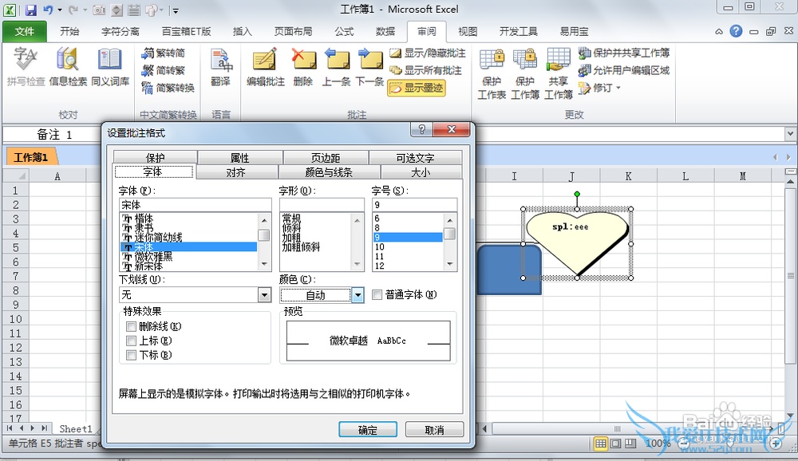This screenshot has width=798, height=461.
Task: Open the 对齐 tab in dialog
Action: (236, 172)
